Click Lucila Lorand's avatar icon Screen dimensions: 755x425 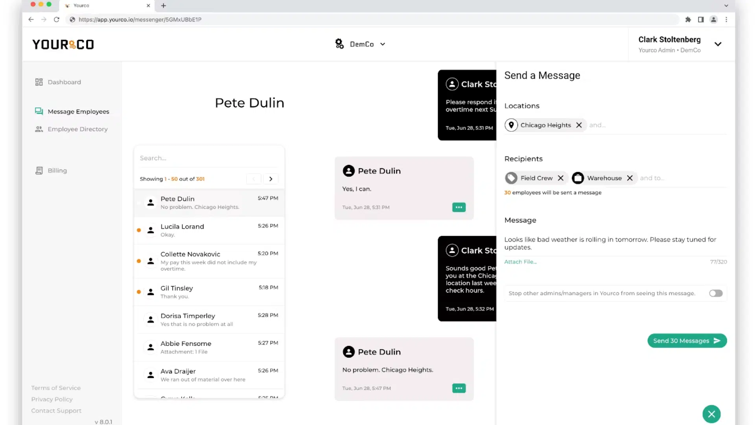(151, 230)
